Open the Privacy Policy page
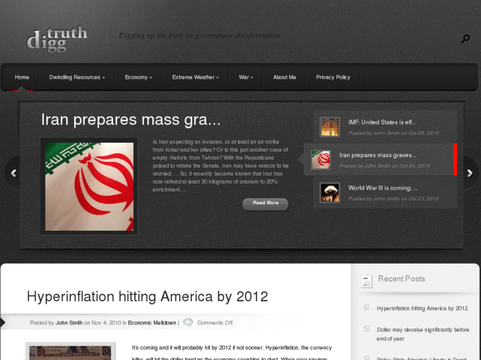Image resolution: width=481 pixels, height=360 pixels. [333, 77]
